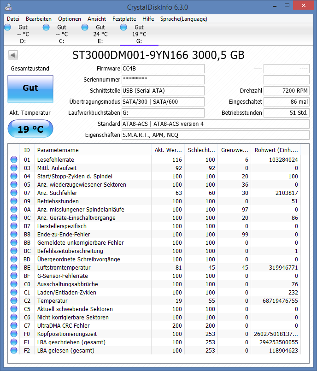Click the ID column header
This screenshot has height=371, width=317.
coord(27,150)
